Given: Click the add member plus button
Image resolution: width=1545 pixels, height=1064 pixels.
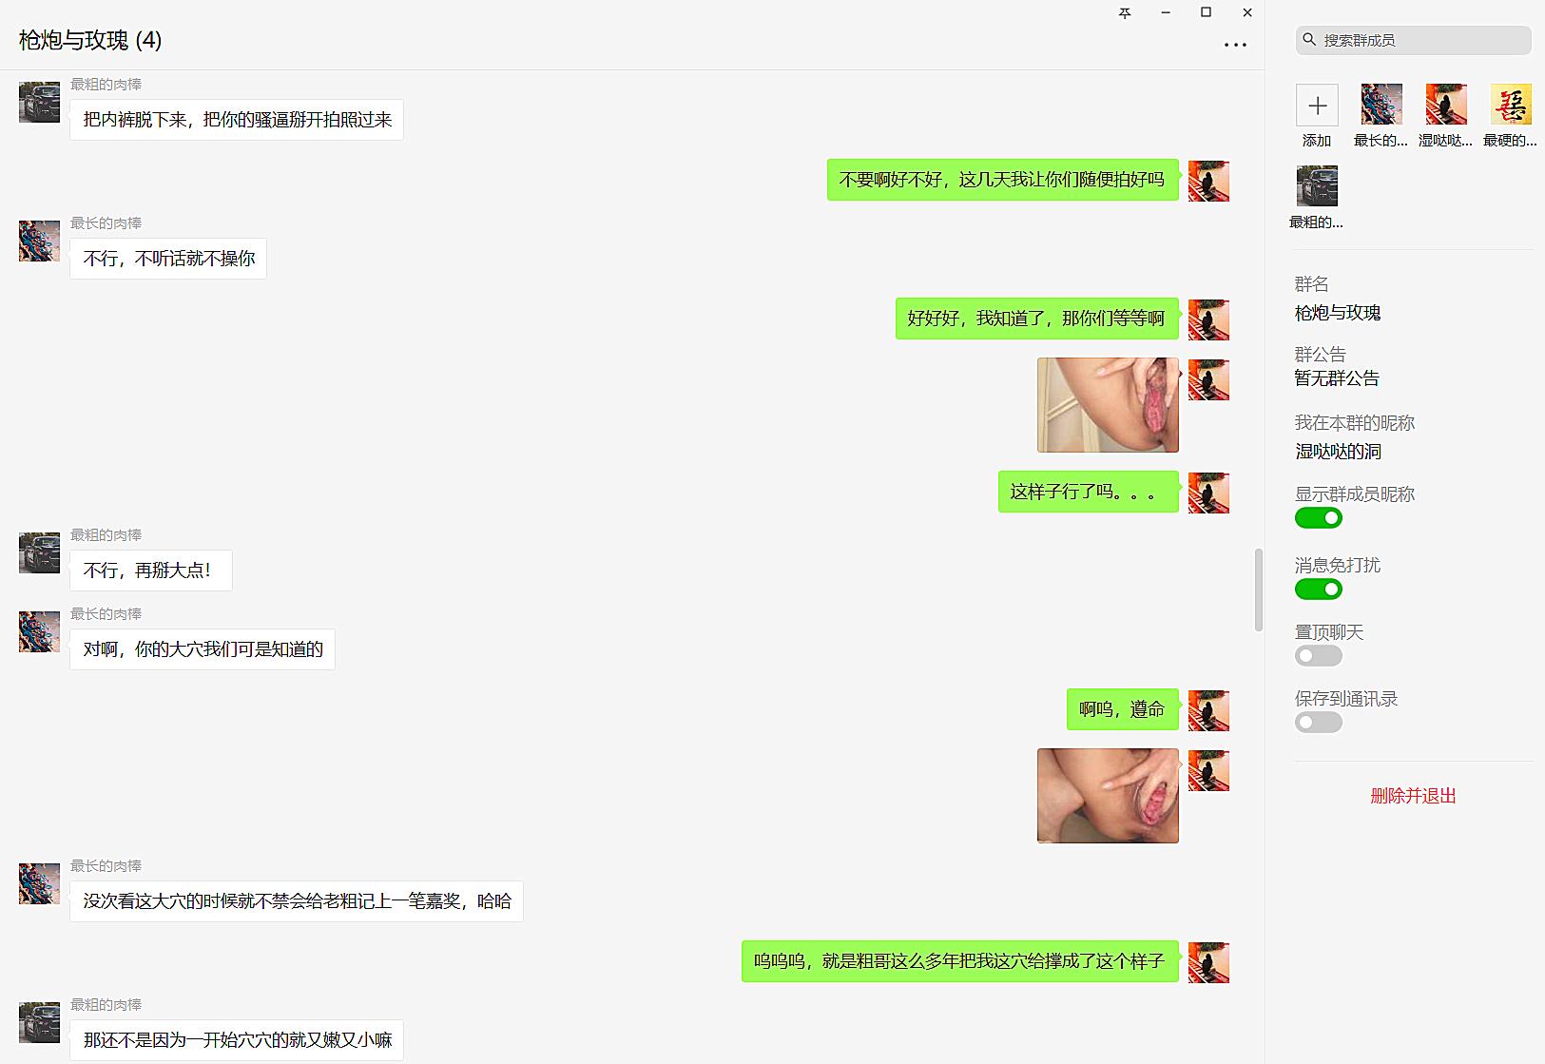Looking at the screenshot, I should tap(1317, 105).
